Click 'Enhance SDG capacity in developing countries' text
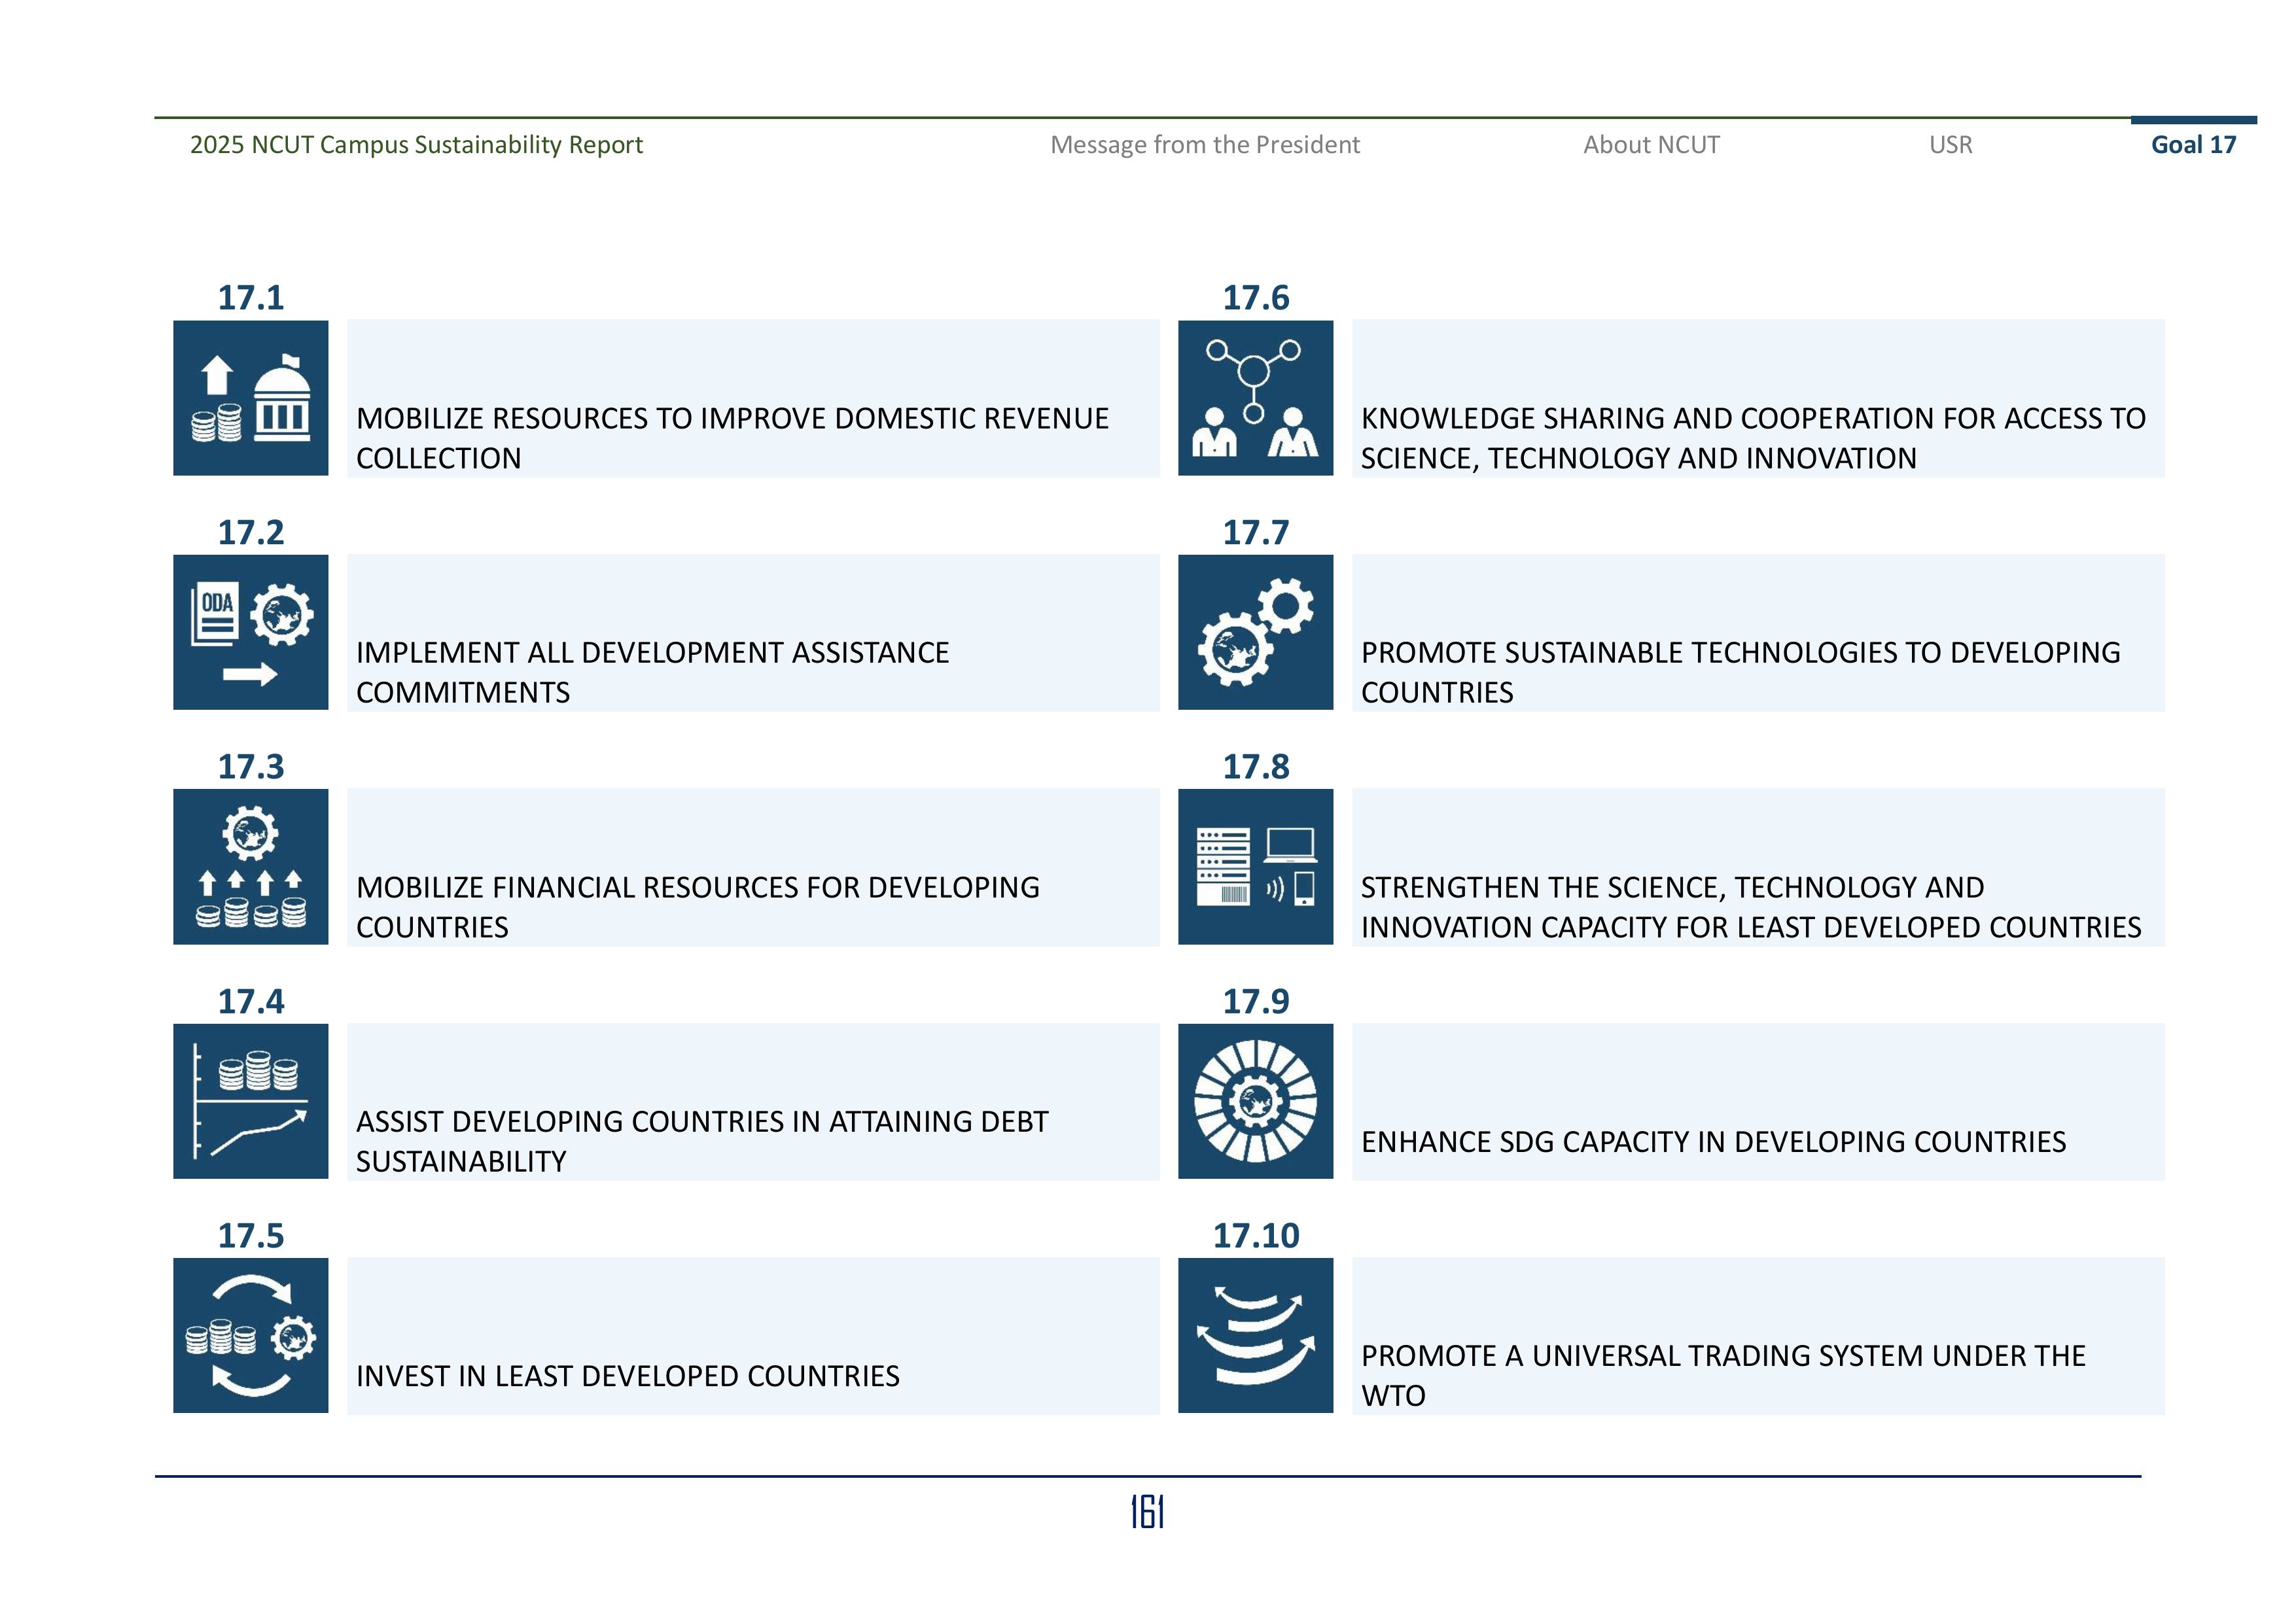The height and width of the screenshot is (1623, 2296). point(1713,1142)
